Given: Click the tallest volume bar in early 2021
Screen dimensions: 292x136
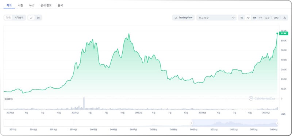Looking at the screenshot, I should click(84, 103).
